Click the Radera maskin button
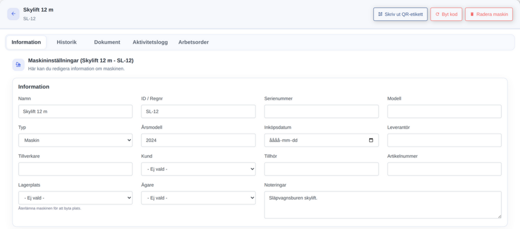The width and height of the screenshot is (520, 229). [489, 14]
